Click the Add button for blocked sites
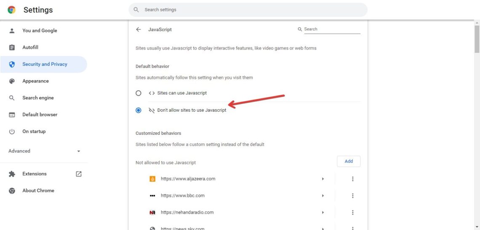The width and height of the screenshot is (480, 230). [349, 161]
